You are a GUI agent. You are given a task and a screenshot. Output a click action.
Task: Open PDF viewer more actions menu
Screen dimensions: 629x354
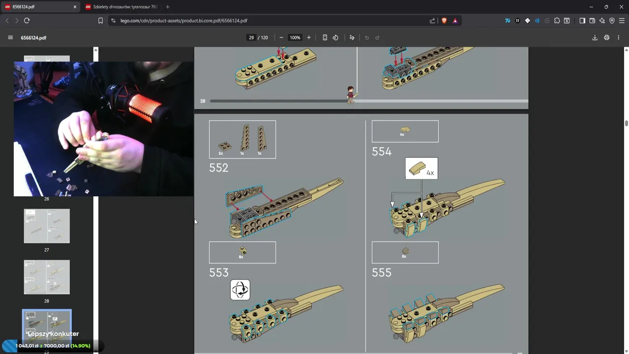coord(618,38)
